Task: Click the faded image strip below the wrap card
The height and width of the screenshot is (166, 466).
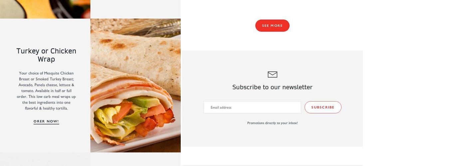Action: click(45, 159)
